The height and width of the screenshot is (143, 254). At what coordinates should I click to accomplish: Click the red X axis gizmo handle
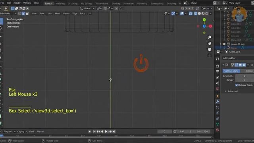pos(210,26)
